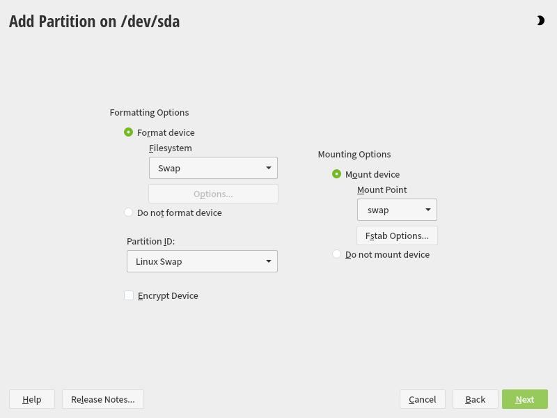Open Release Notes
Image resolution: width=557 pixels, height=418 pixels.
point(103,399)
